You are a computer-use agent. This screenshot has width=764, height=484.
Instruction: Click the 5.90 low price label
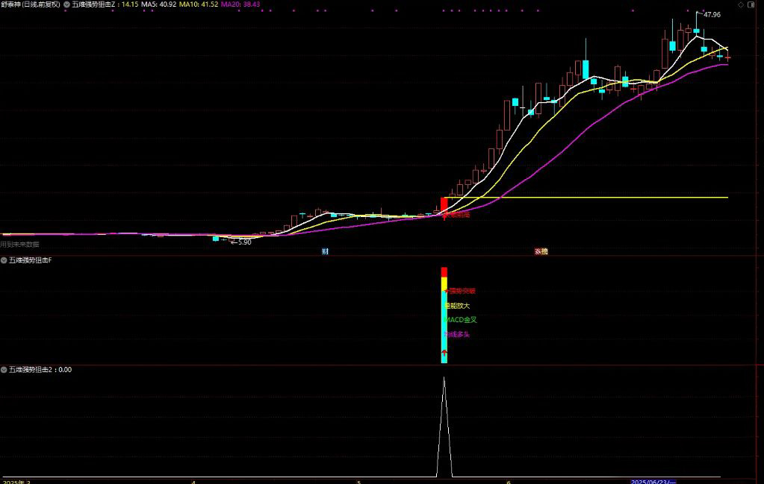[243, 242]
